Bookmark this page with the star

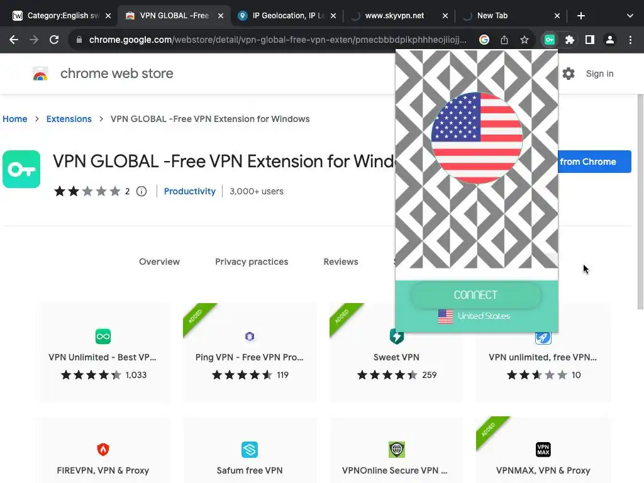(525, 40)
